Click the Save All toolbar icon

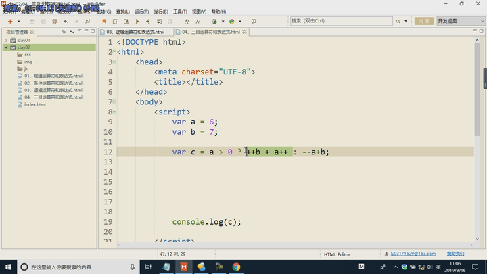tap(54, 21)
